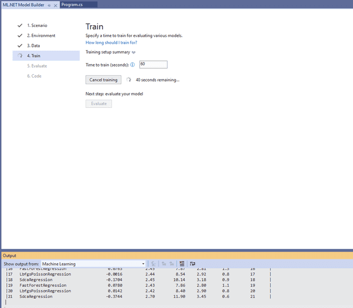Focus the Time to train seconds field
Screen dimensions: 353x308
[x=154, y=64]
